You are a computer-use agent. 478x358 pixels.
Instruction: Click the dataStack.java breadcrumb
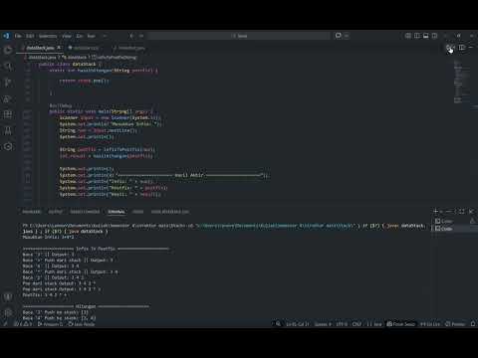pyautogui.click(x=41, y=58)
